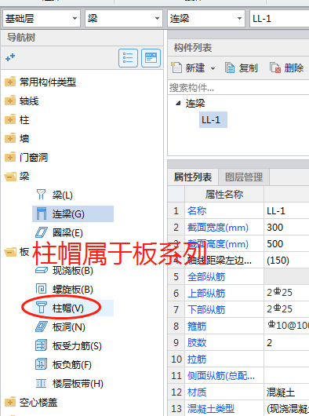Image resolution: width=309 pixels, height=416 pixels.
Task: Select the 板受力筋(S) rebar icon
Action: point(41,345)
